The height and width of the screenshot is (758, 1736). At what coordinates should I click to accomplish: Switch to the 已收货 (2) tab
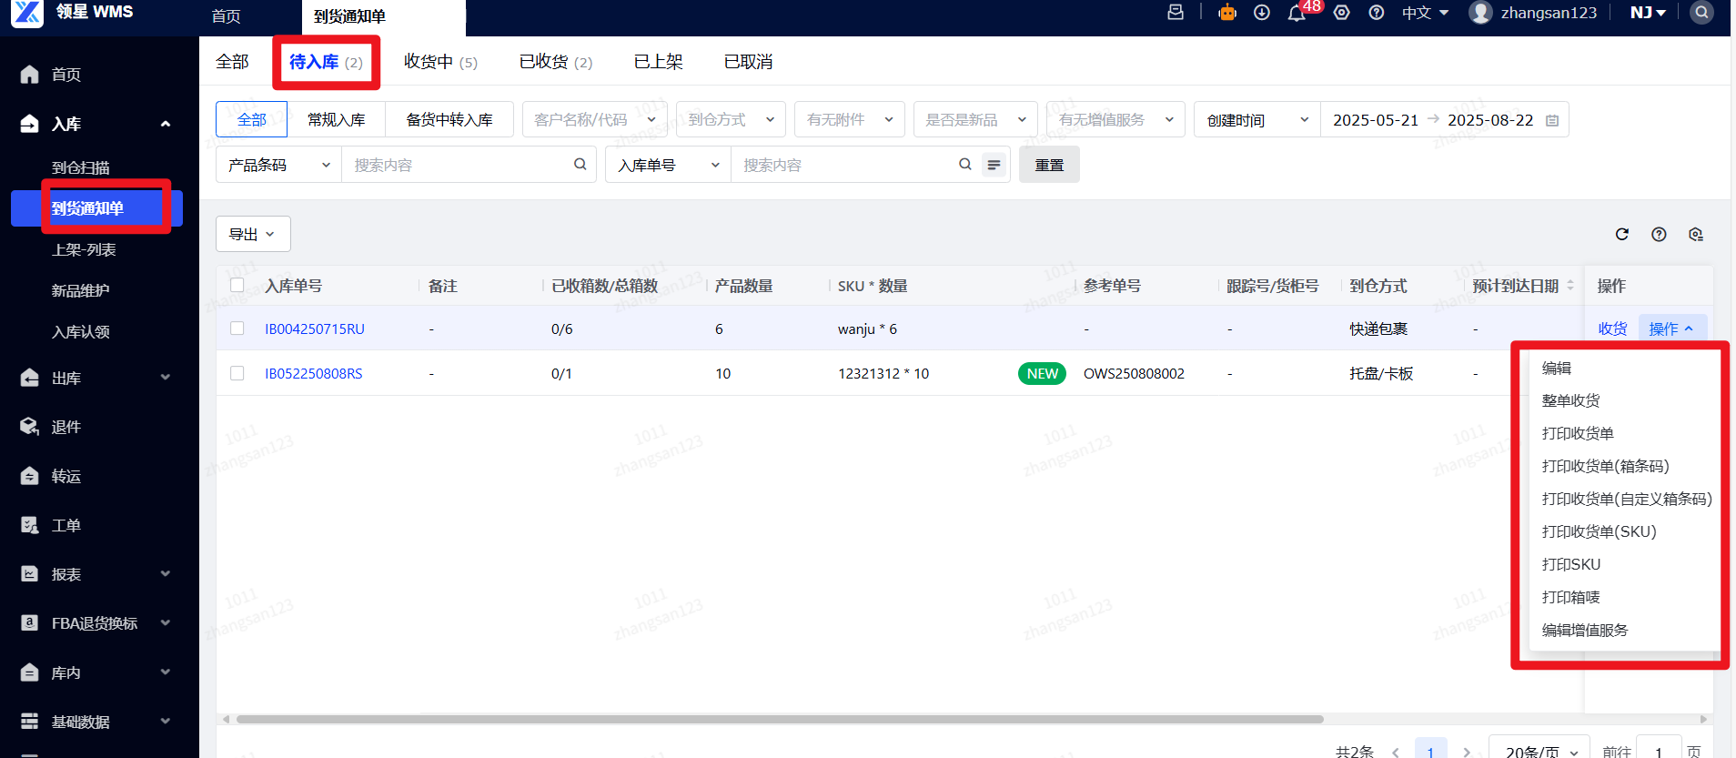pyautogui.click(x=556, y=61)
